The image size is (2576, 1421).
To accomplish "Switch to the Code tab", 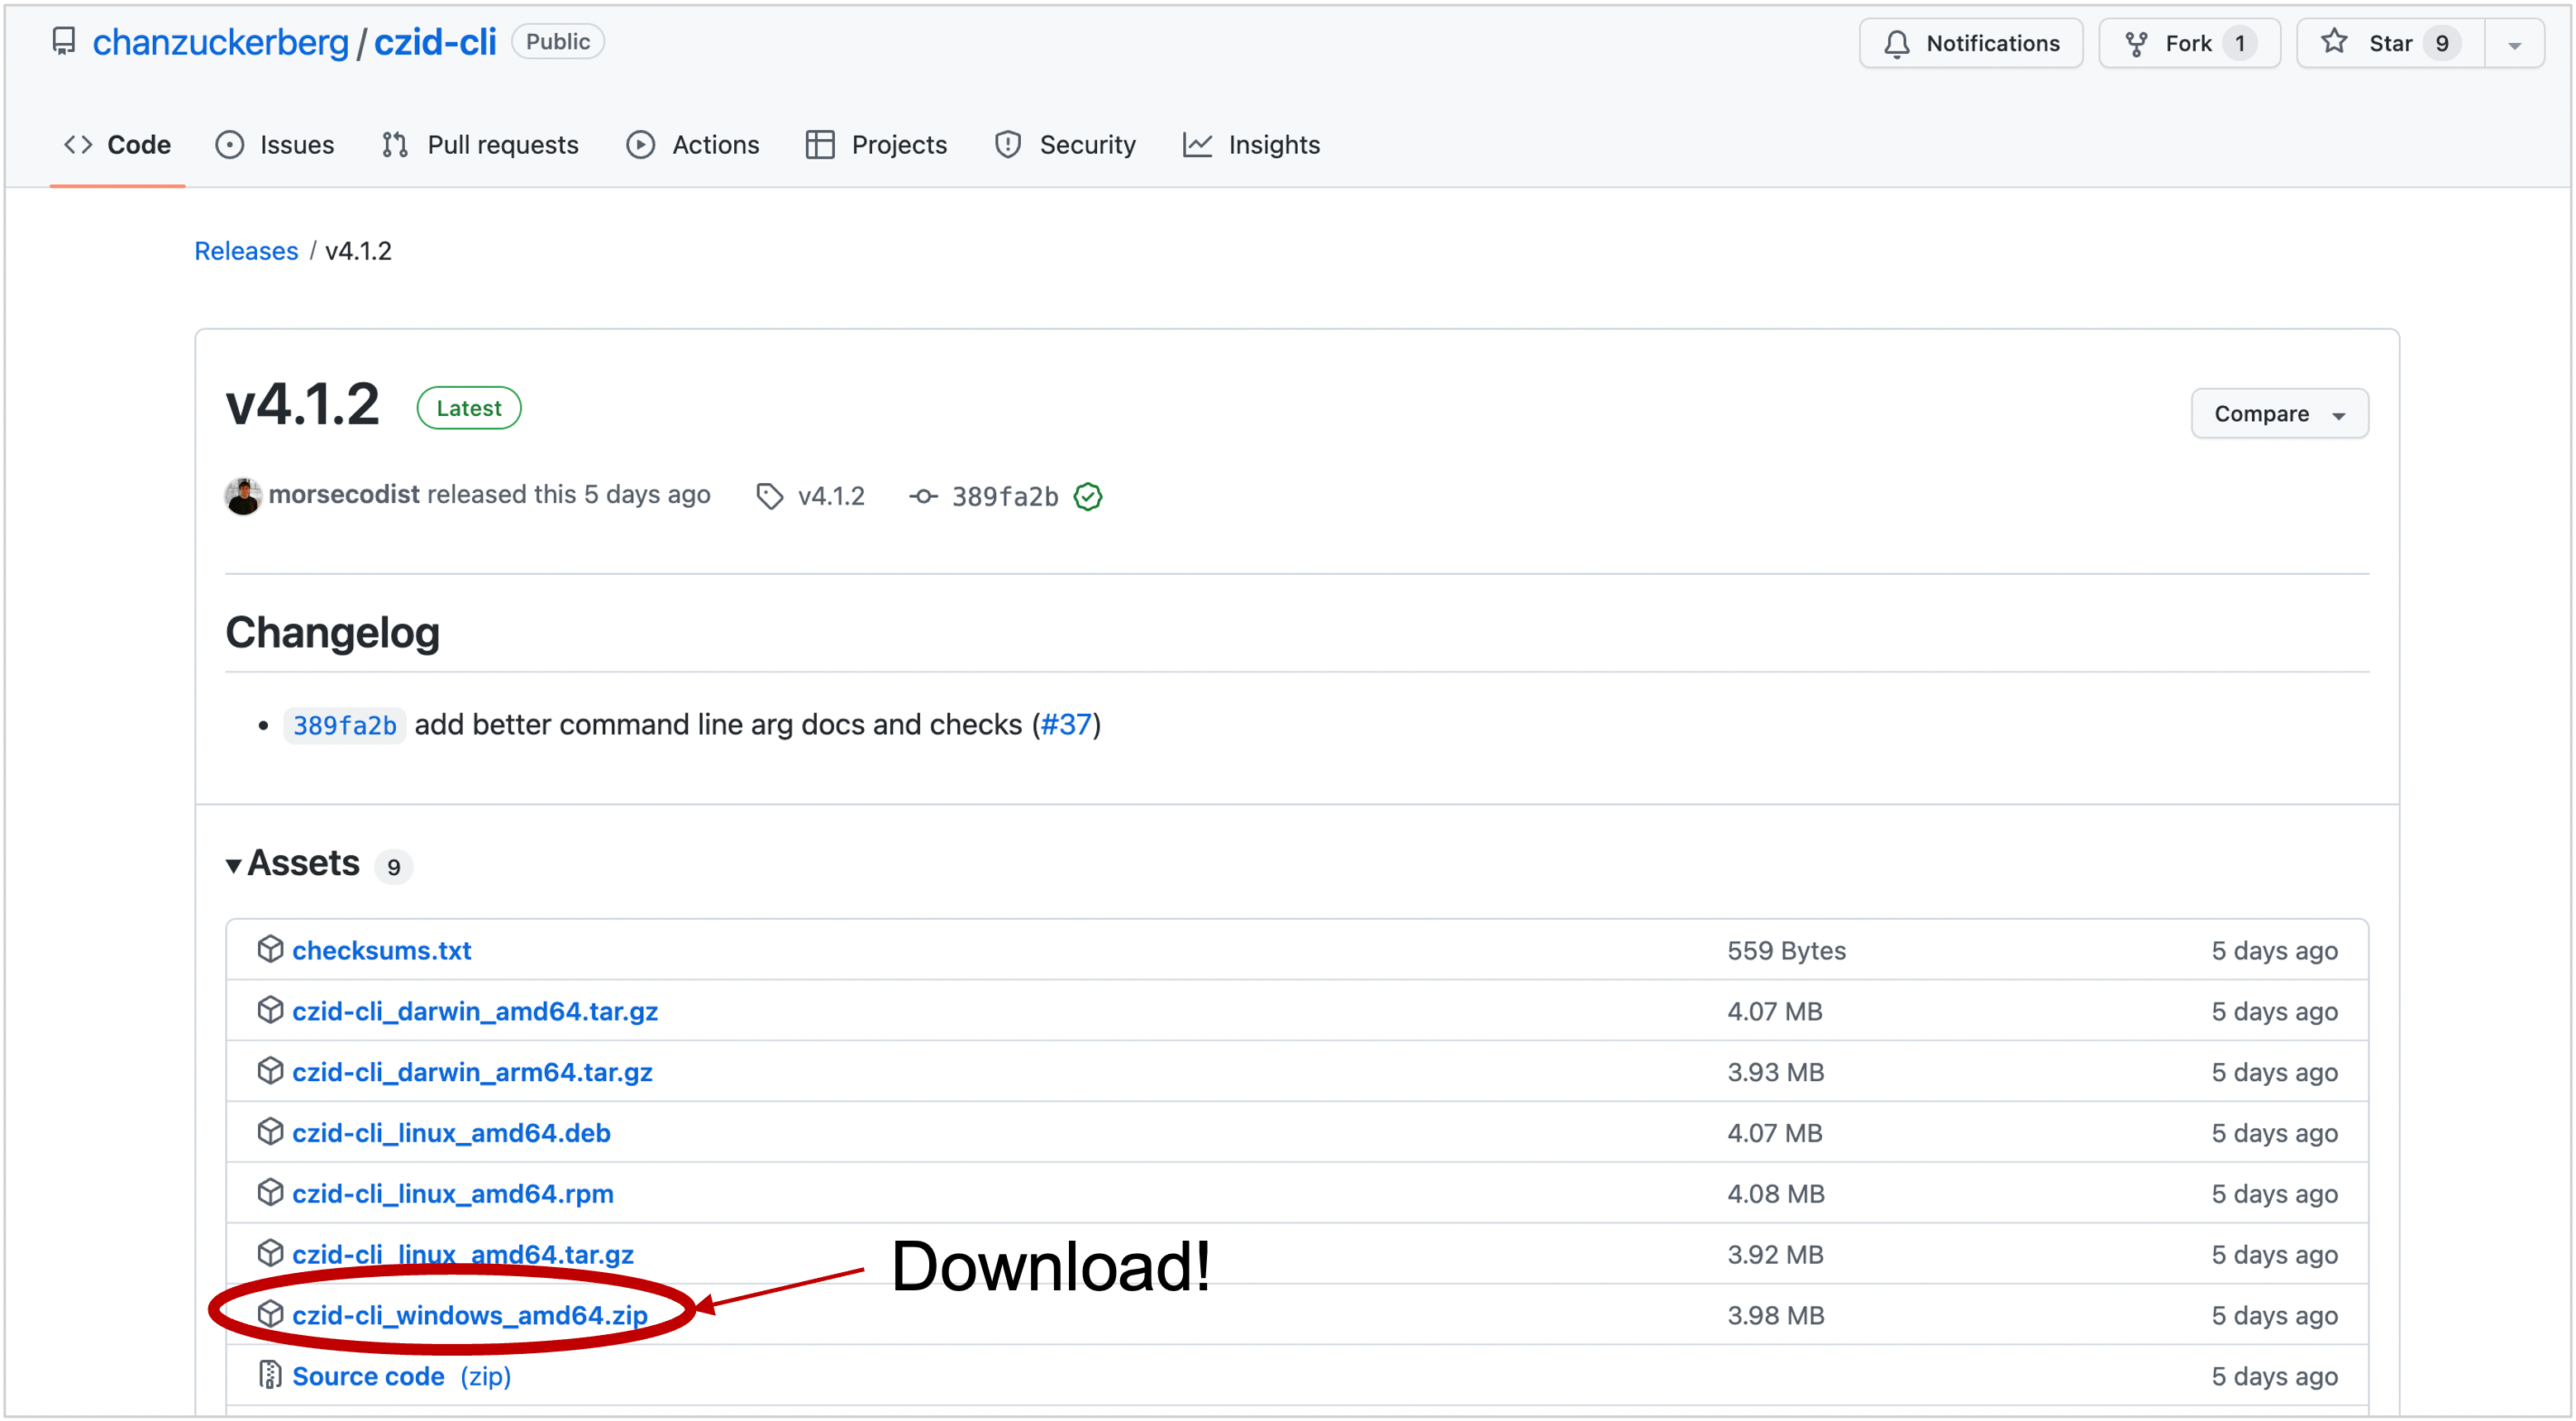I will click(117, 145).
